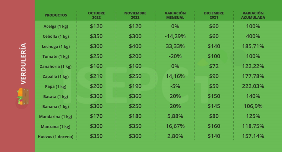
Task: Select the -14,29% monthly variation cell
Action: tap(175, 36)
